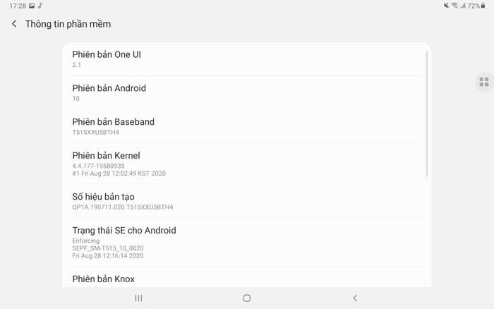Tap the home navigation button
The image size is (494, 309).
(x=247, y=298)
